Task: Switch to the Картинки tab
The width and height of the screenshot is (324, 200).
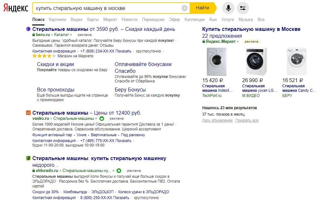Action: [57, 19]
